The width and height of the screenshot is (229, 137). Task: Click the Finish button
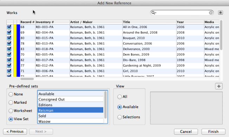point(214,132)
